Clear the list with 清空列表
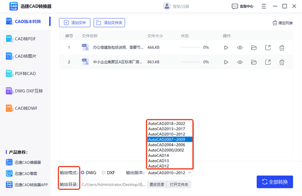Viewport: 302px width, 196px height. (283, 23)
